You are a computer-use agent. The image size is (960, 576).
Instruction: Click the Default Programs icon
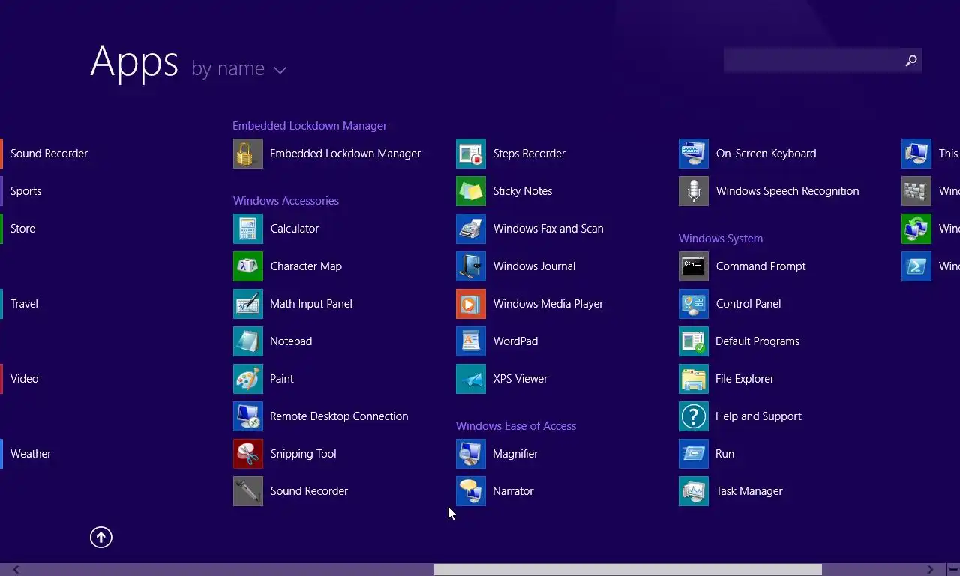pos(694,341)
